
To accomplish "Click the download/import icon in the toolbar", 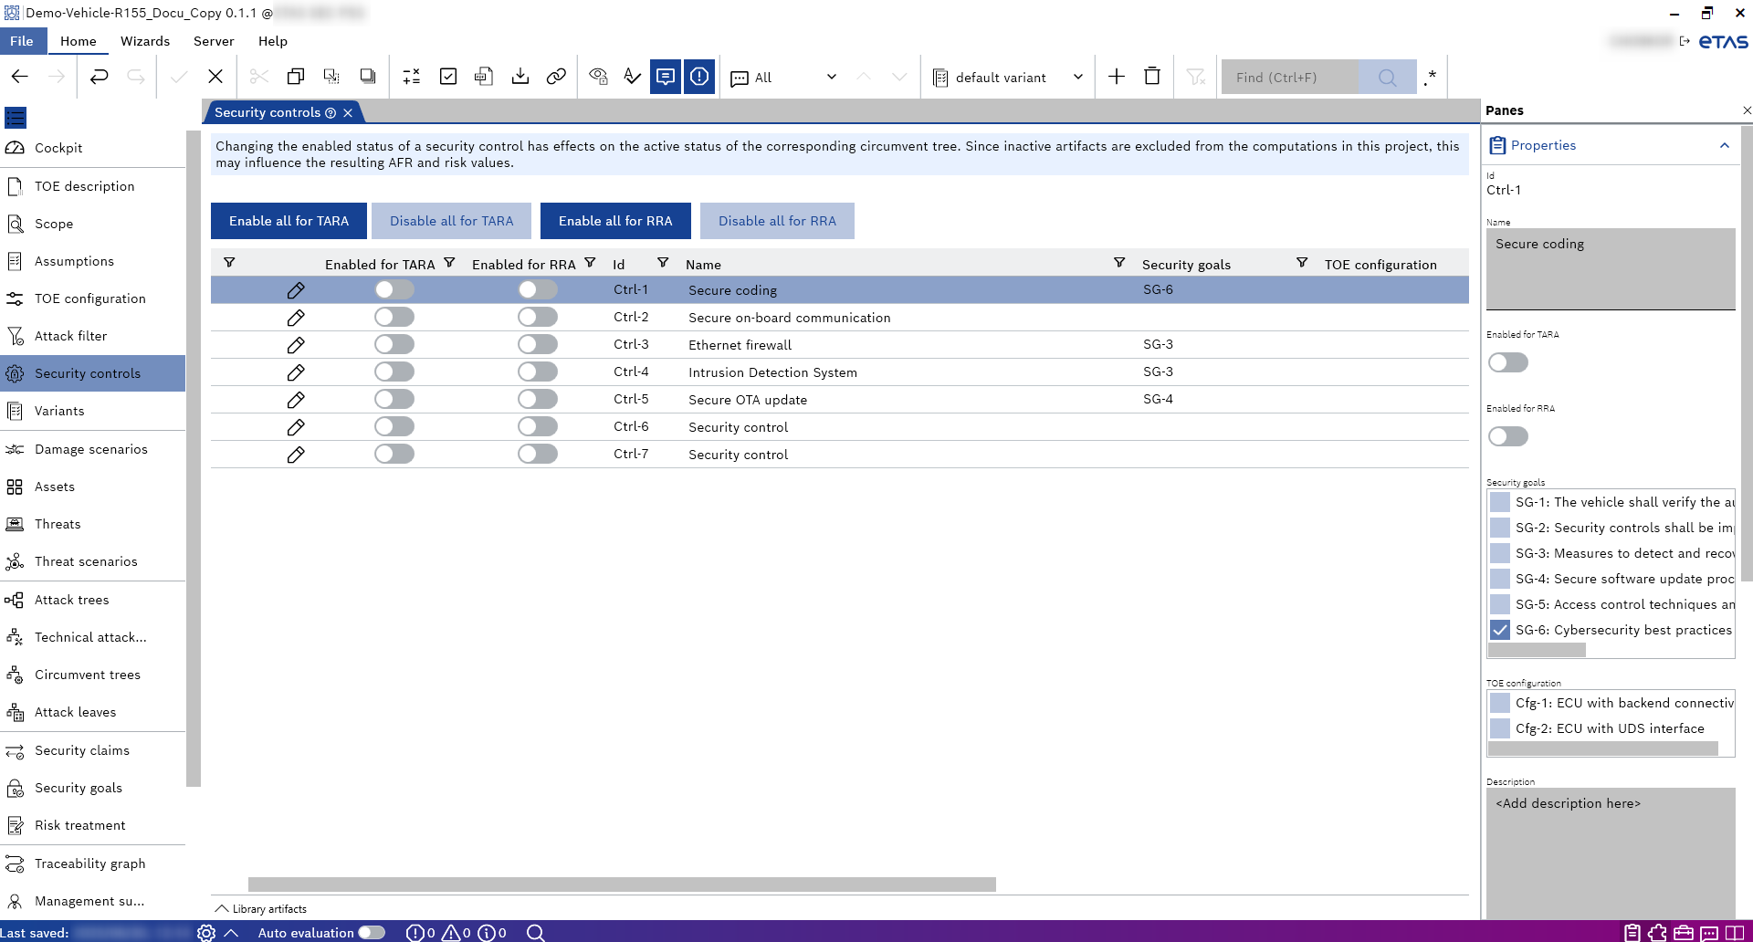I will (520, 77).
